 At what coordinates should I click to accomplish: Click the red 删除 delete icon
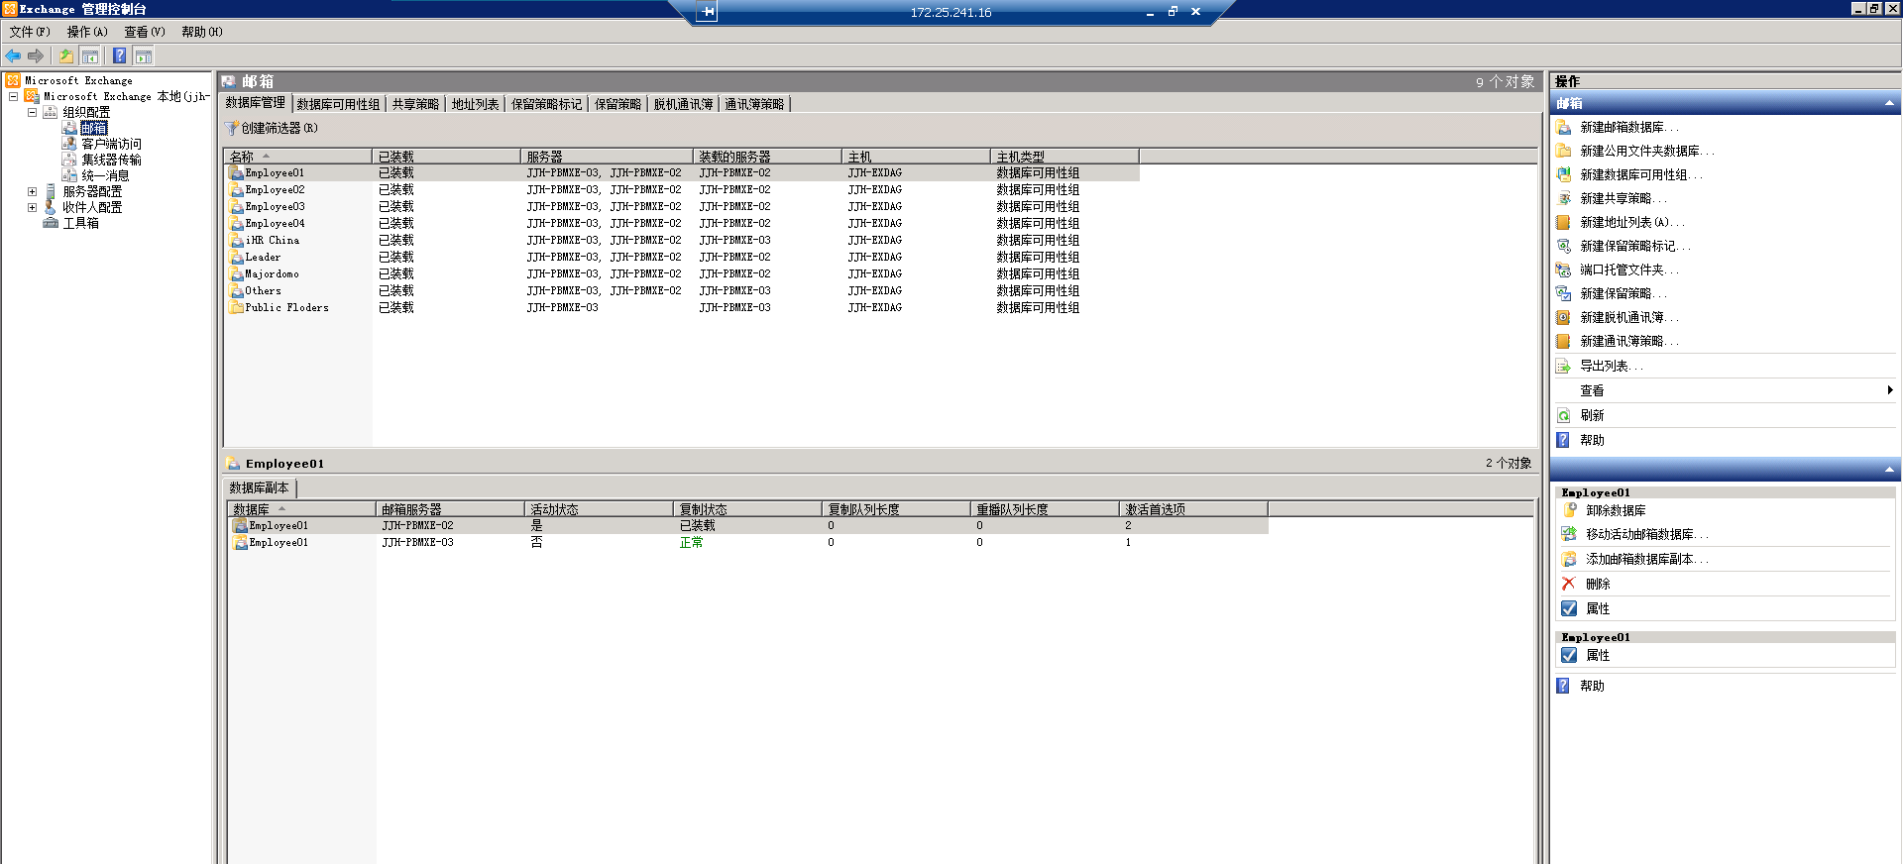pos(1569,585)
